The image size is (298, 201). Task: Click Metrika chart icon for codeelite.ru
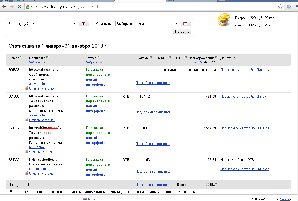[26, 173]
